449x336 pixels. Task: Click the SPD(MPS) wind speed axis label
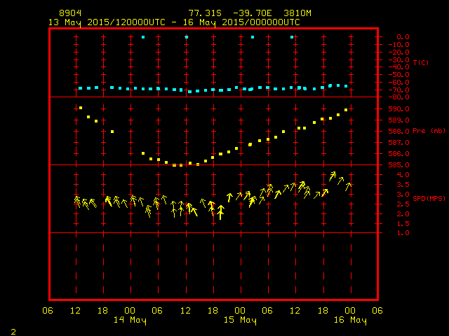[x=429, y=198]
